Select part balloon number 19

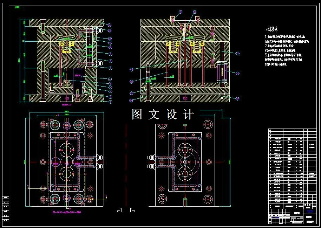point(238,99)
